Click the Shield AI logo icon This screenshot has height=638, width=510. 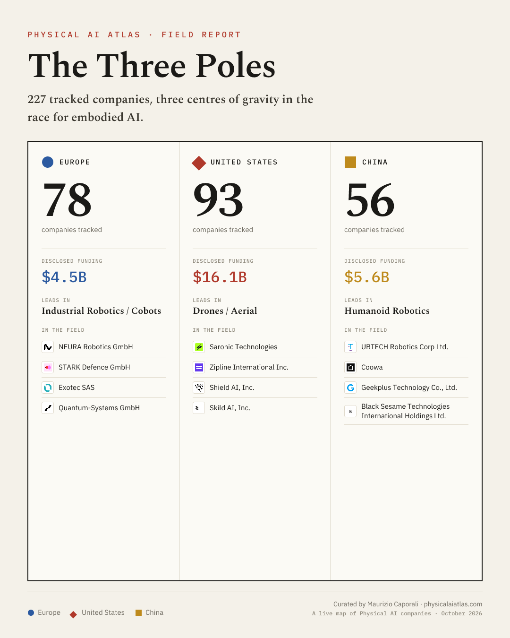pyautogui.click(x=199, y=388)
